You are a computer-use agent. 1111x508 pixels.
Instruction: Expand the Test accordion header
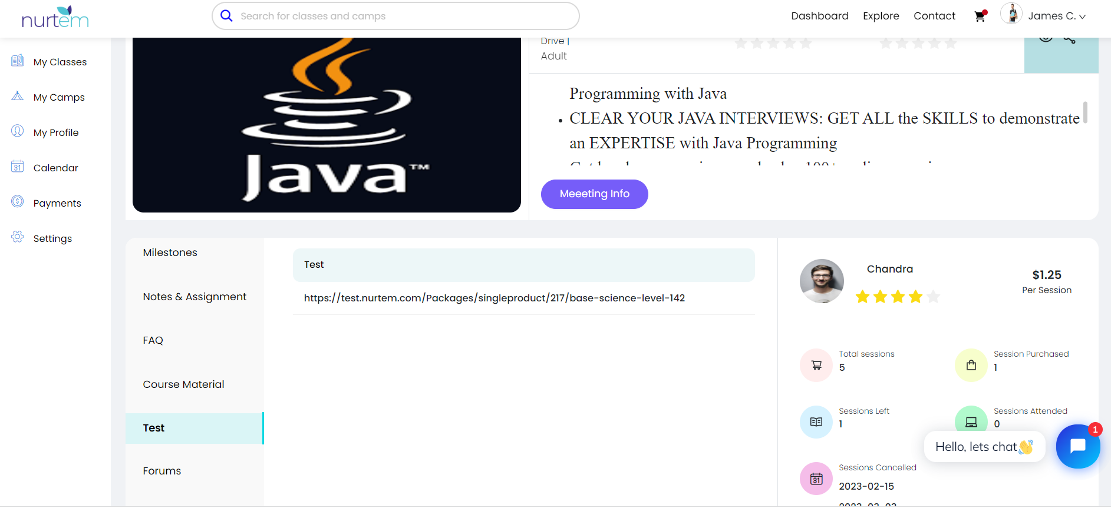[523, 265]
